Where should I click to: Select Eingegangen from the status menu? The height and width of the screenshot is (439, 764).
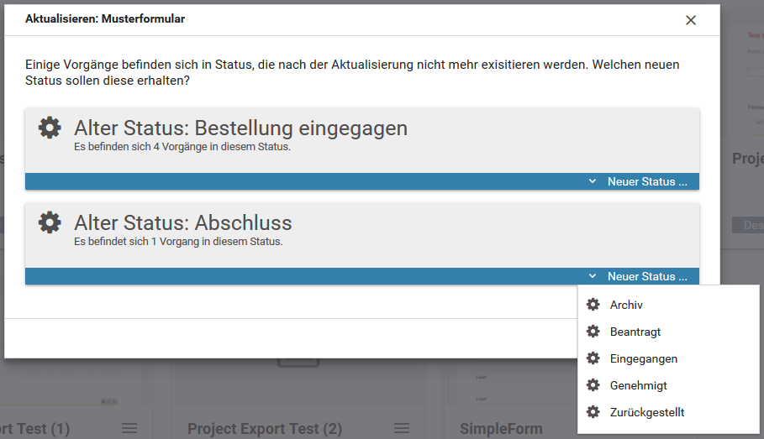coord(643,358)
